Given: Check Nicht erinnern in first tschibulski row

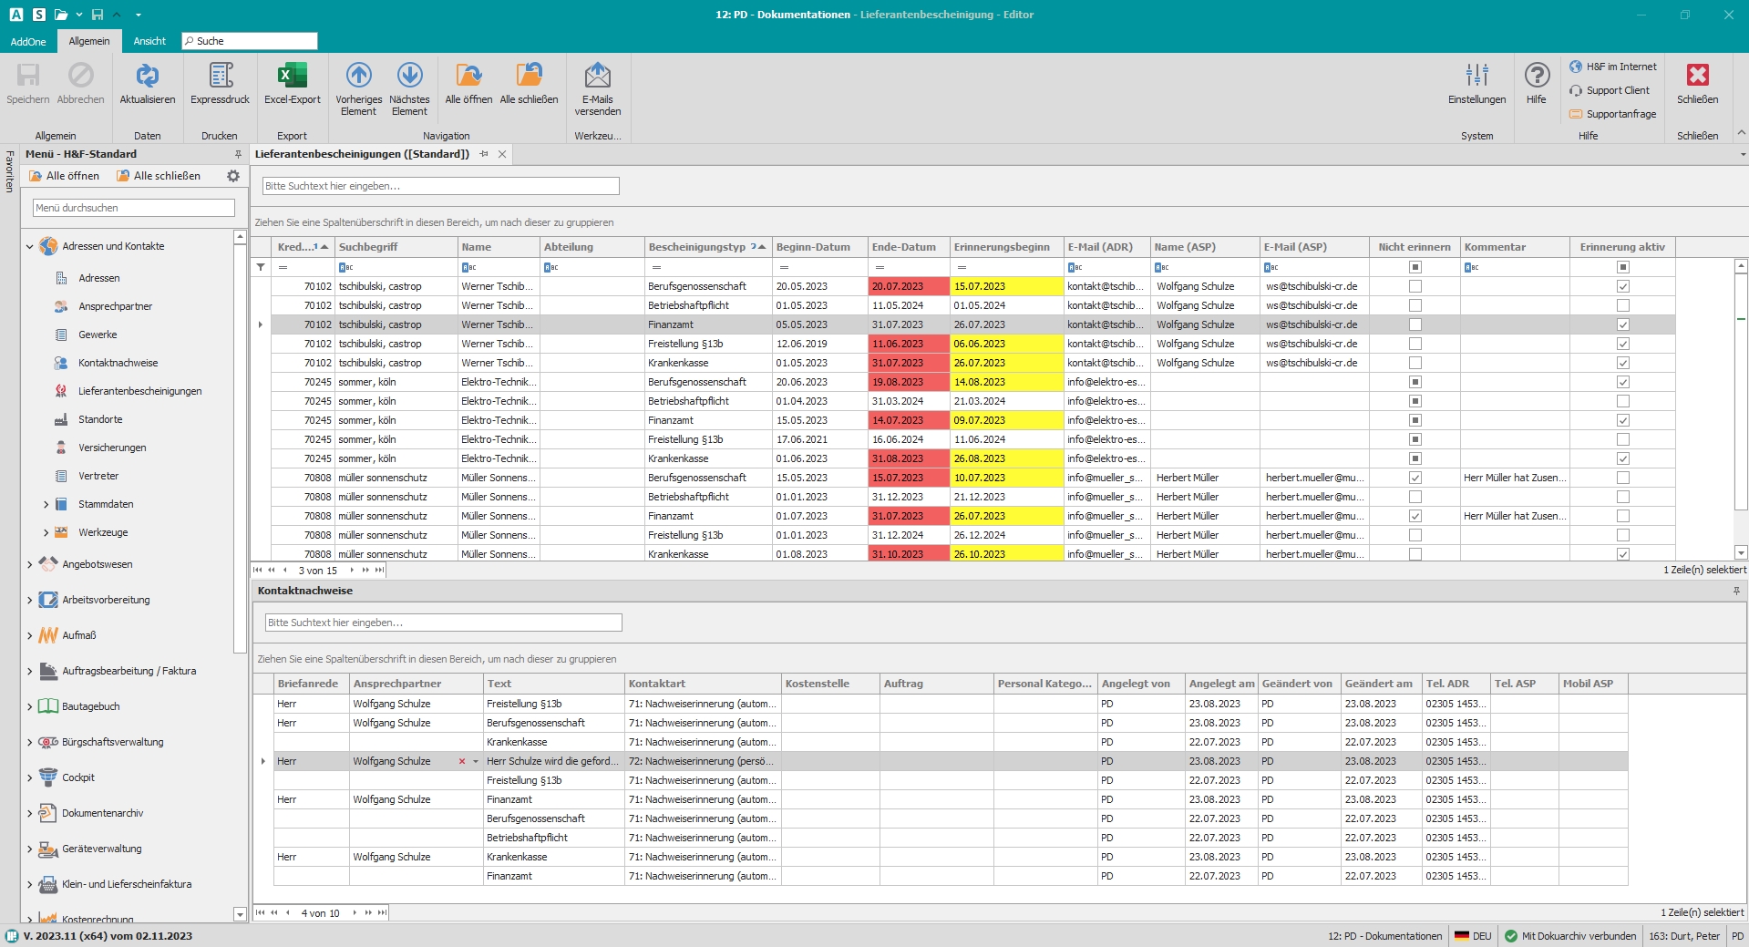Looking at the screenshot, I should pyautogui.click(x=1415, y=286).
